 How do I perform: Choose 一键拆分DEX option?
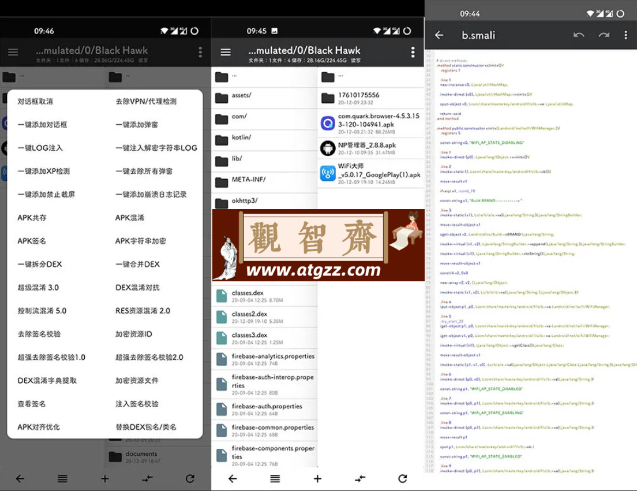point(39,264)
